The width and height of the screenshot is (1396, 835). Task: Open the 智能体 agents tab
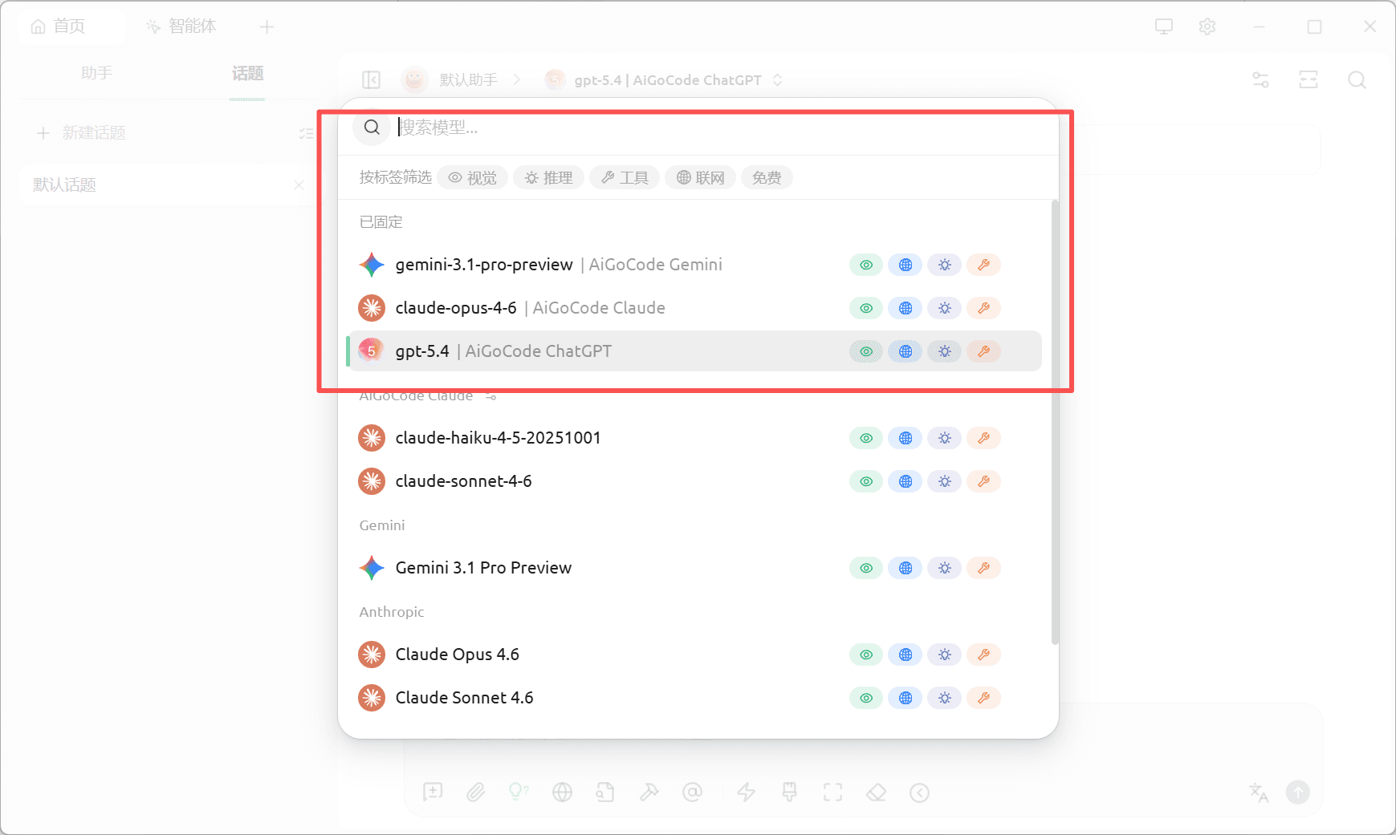pos(181,26)
